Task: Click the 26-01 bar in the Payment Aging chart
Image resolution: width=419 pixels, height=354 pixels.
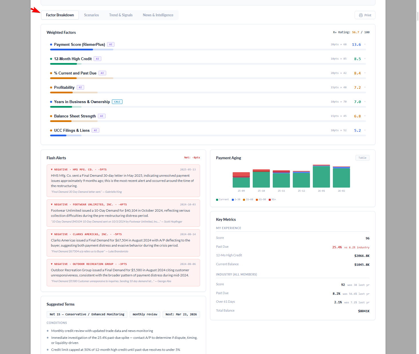Action: click(321, 176)
